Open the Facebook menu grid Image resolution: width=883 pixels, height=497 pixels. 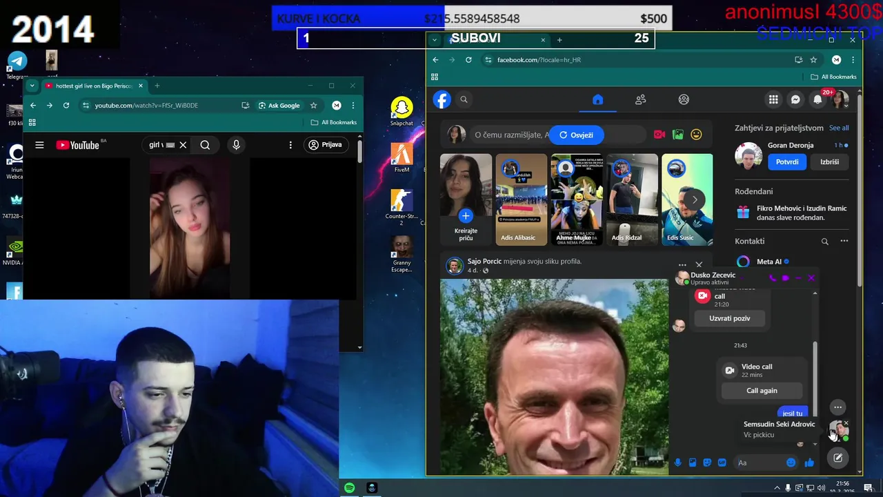(x=773, y=99)
